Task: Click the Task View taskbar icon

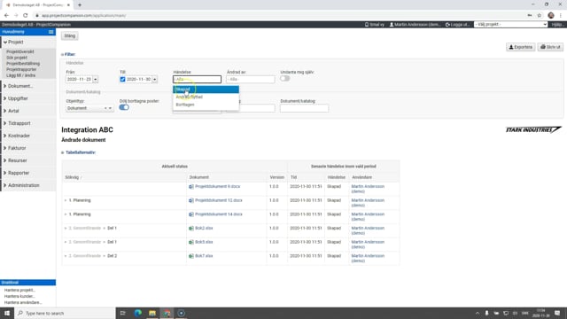Action: click(122, 313)
